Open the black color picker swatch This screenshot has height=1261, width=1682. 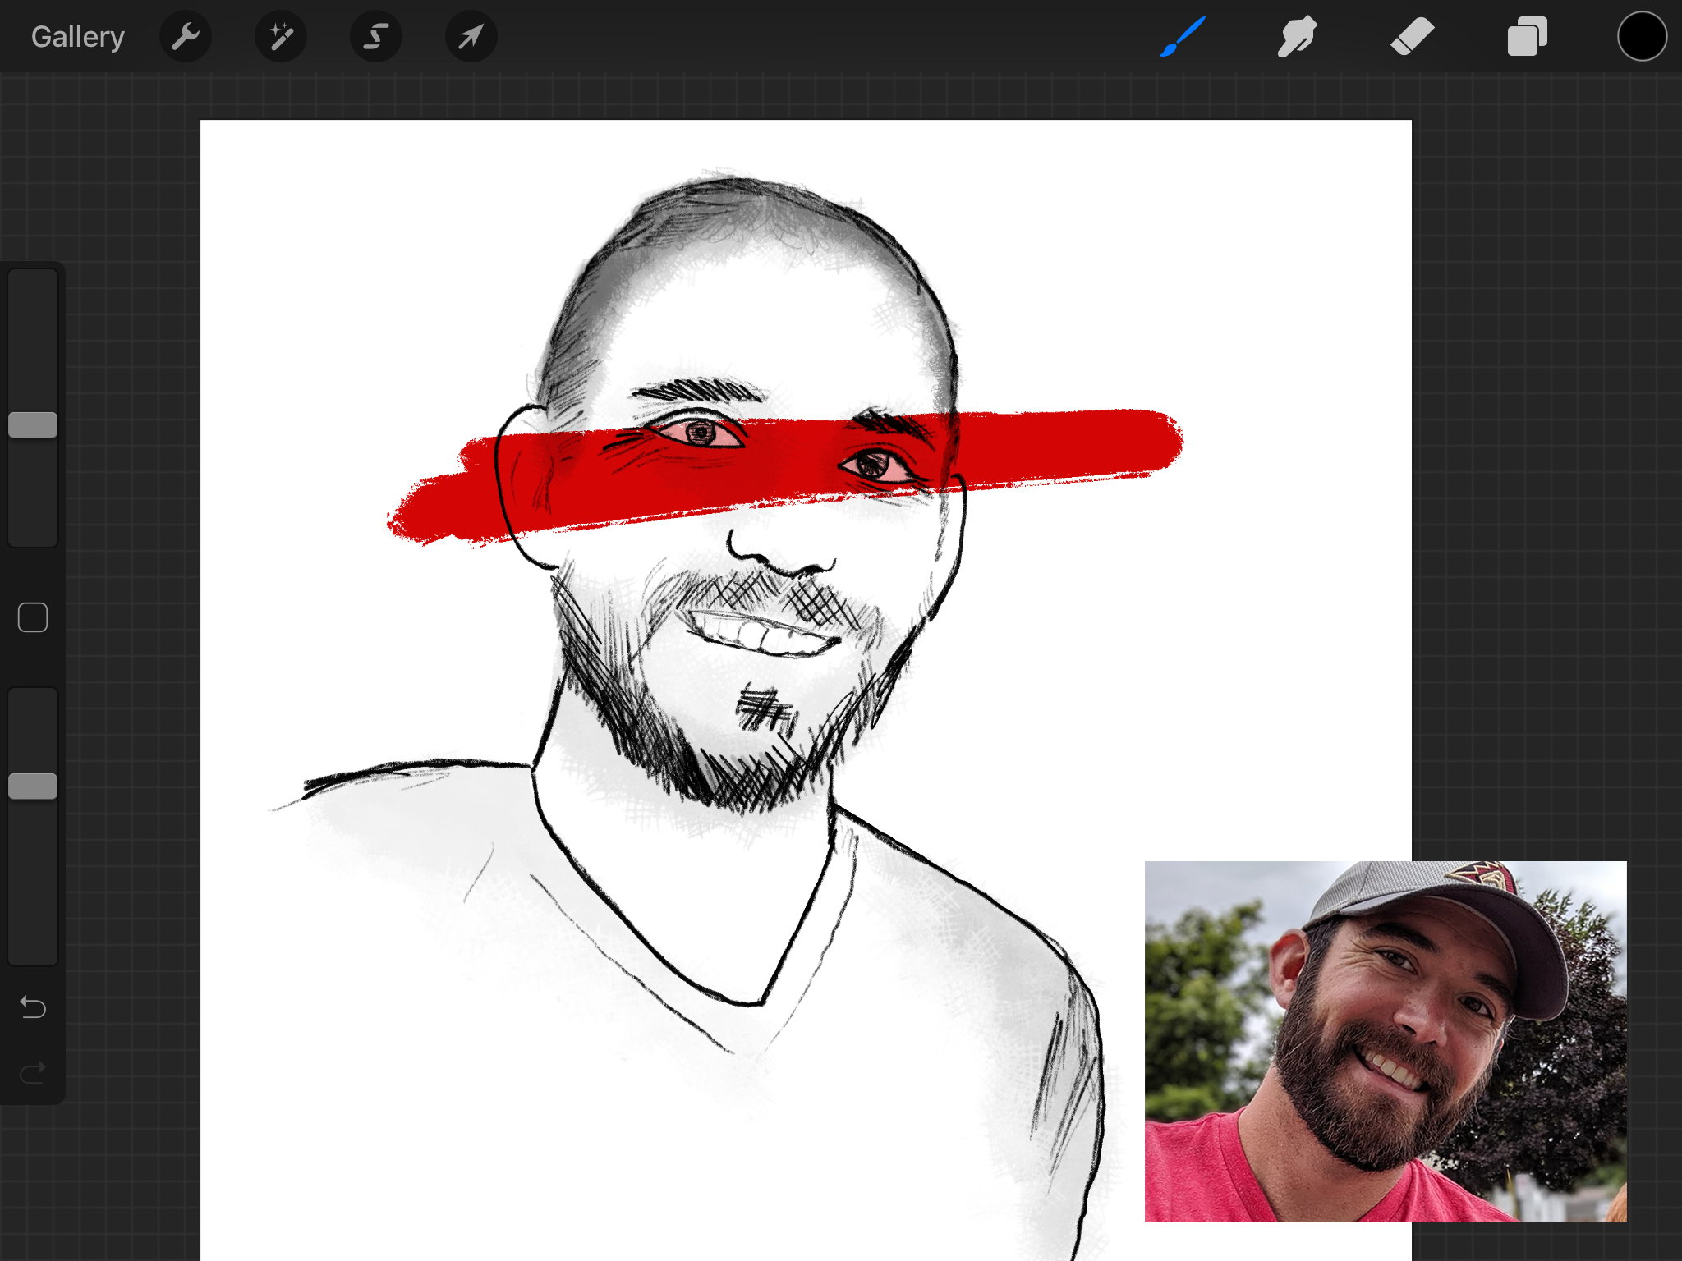pyautogui.click(x=1643, y=37)
